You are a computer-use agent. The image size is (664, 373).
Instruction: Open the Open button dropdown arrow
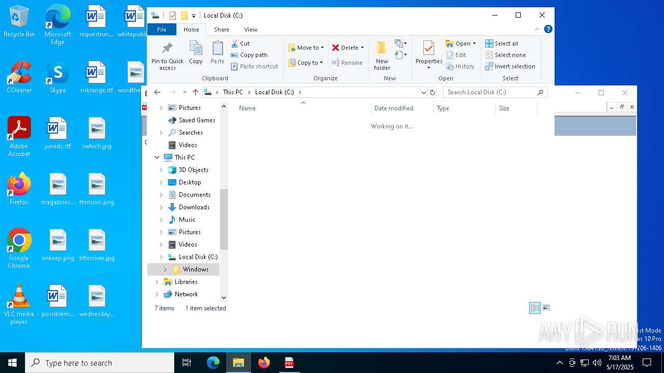[x=474, y=44]
